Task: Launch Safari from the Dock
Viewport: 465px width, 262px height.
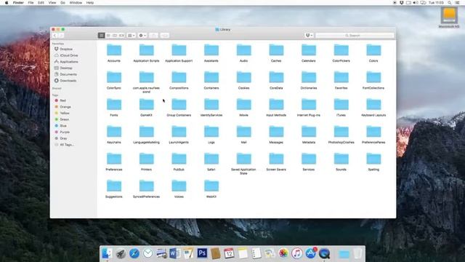Action: point(134,253)
